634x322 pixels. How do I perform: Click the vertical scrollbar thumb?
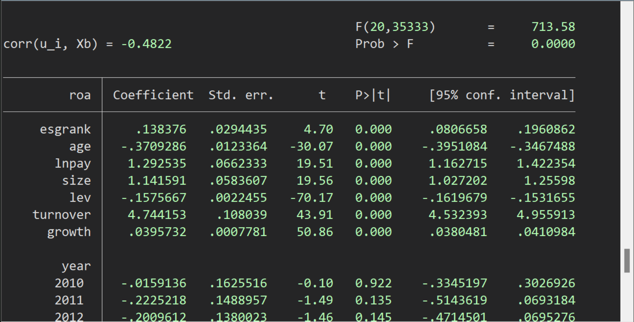pyautogui.click(x=627, y=260)
